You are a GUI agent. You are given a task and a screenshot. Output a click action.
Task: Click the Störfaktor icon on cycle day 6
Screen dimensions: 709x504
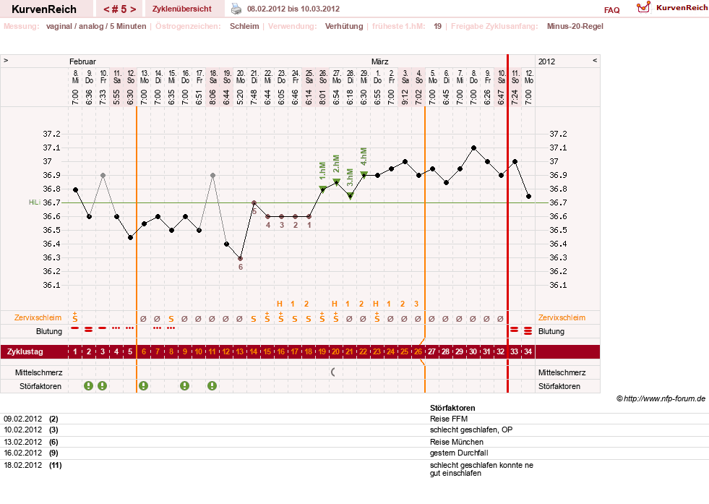pyautogui.click(x=143, y=386)
